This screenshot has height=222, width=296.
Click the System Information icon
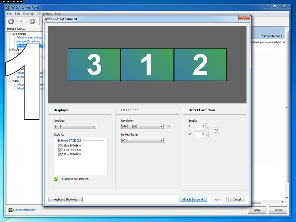tap(10, 210)
